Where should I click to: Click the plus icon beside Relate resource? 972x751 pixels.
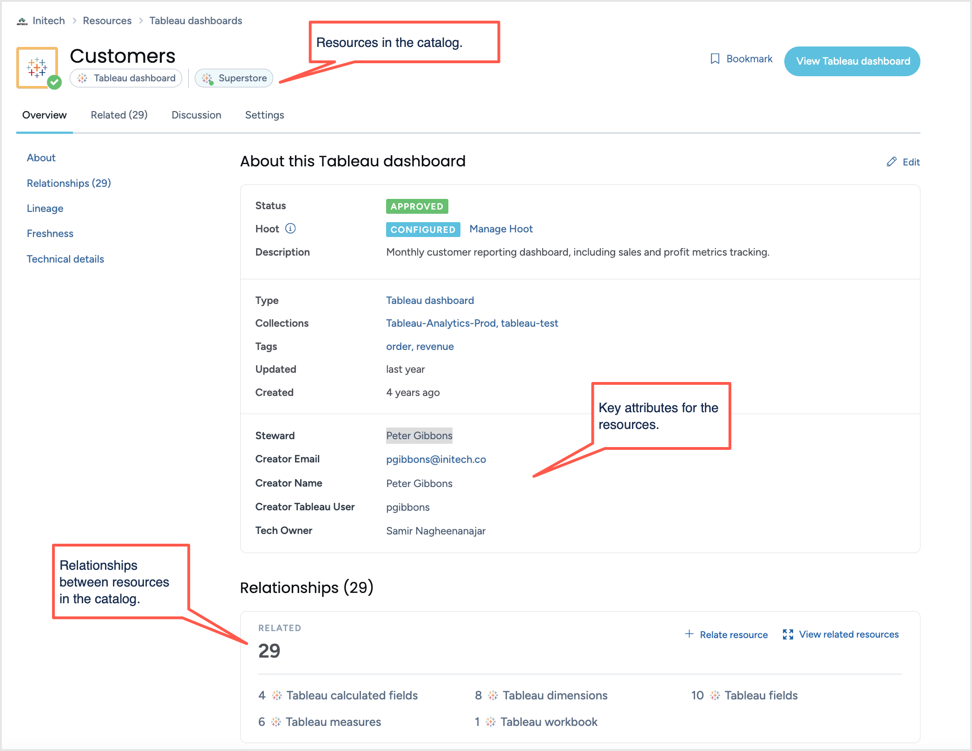tap(690, 634)
